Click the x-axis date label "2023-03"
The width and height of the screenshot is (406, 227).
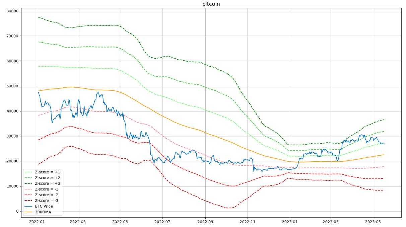point(331,221)
